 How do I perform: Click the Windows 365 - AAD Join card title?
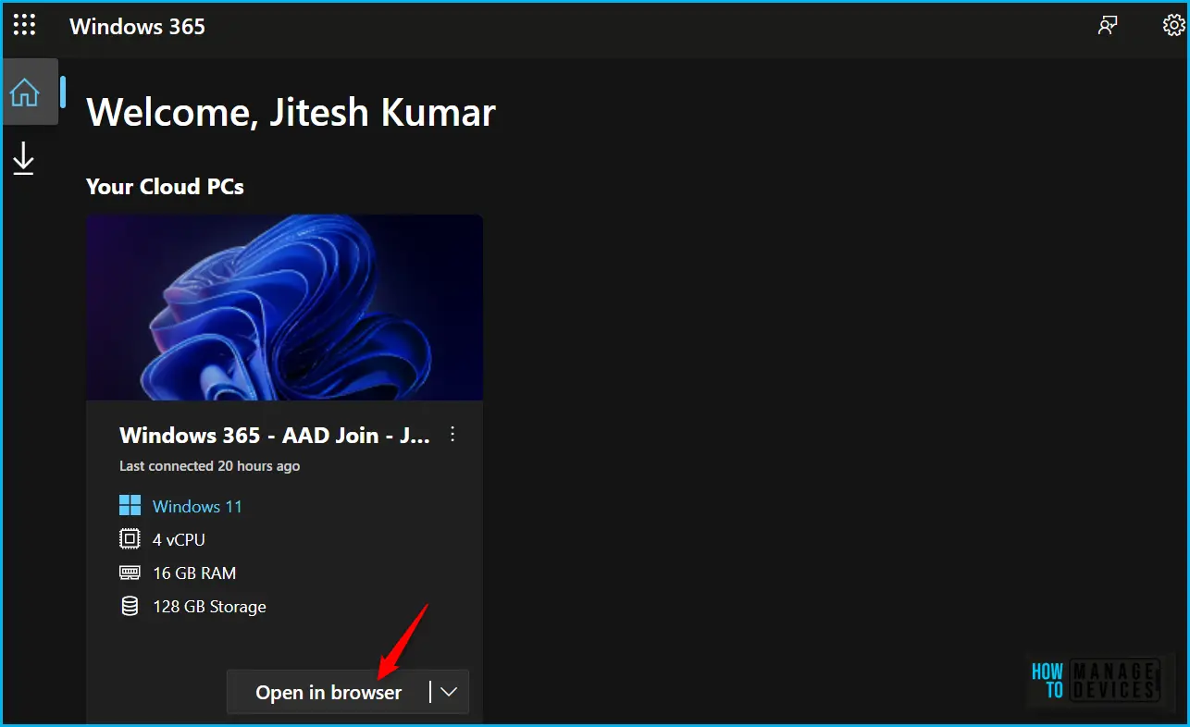click(275, 435)
